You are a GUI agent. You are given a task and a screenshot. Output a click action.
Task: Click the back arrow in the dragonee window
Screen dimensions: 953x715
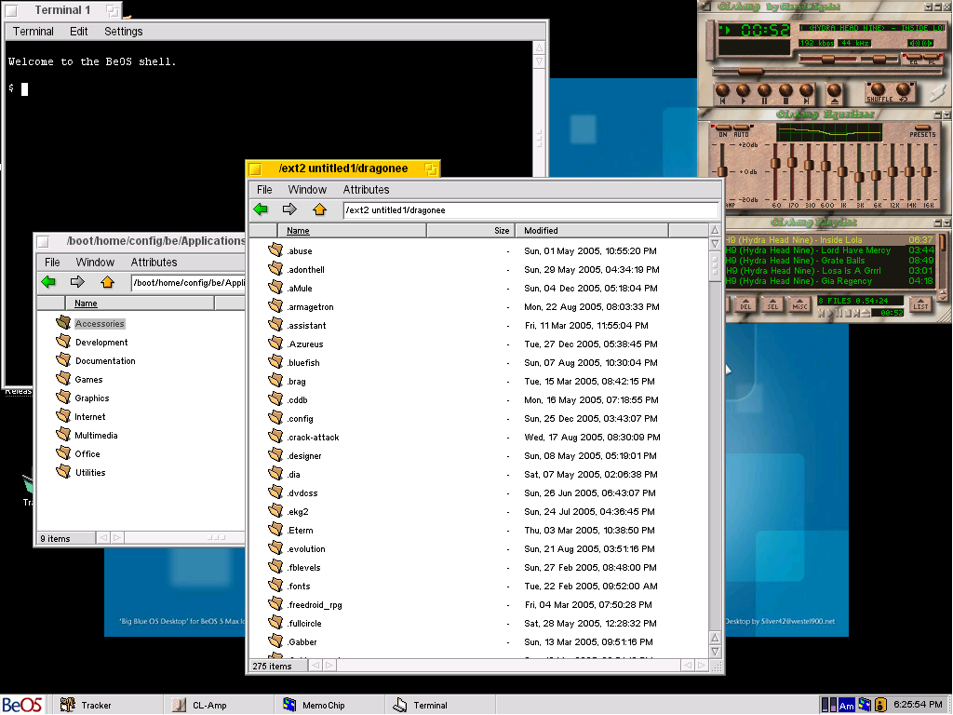click(x=262, y=209)
